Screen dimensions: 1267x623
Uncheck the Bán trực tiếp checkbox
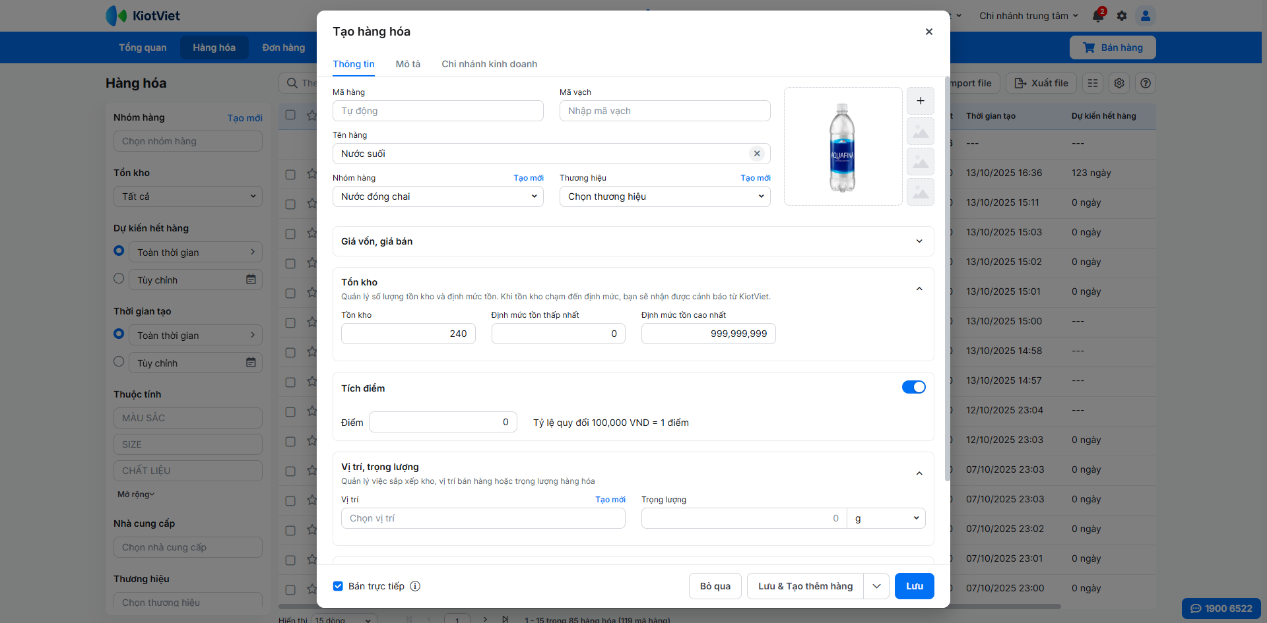338,586
